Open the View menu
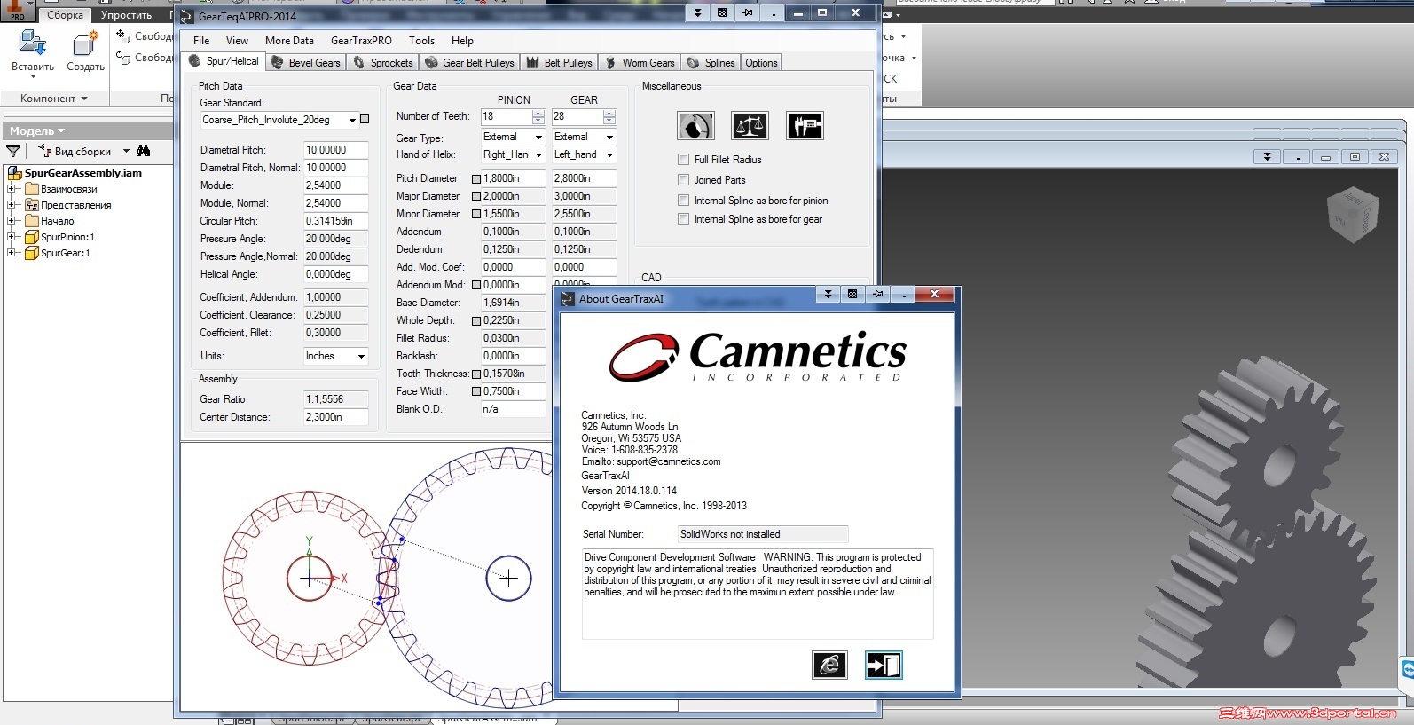The height and width of the screenshot is (725, 1414). coord(237,41)
